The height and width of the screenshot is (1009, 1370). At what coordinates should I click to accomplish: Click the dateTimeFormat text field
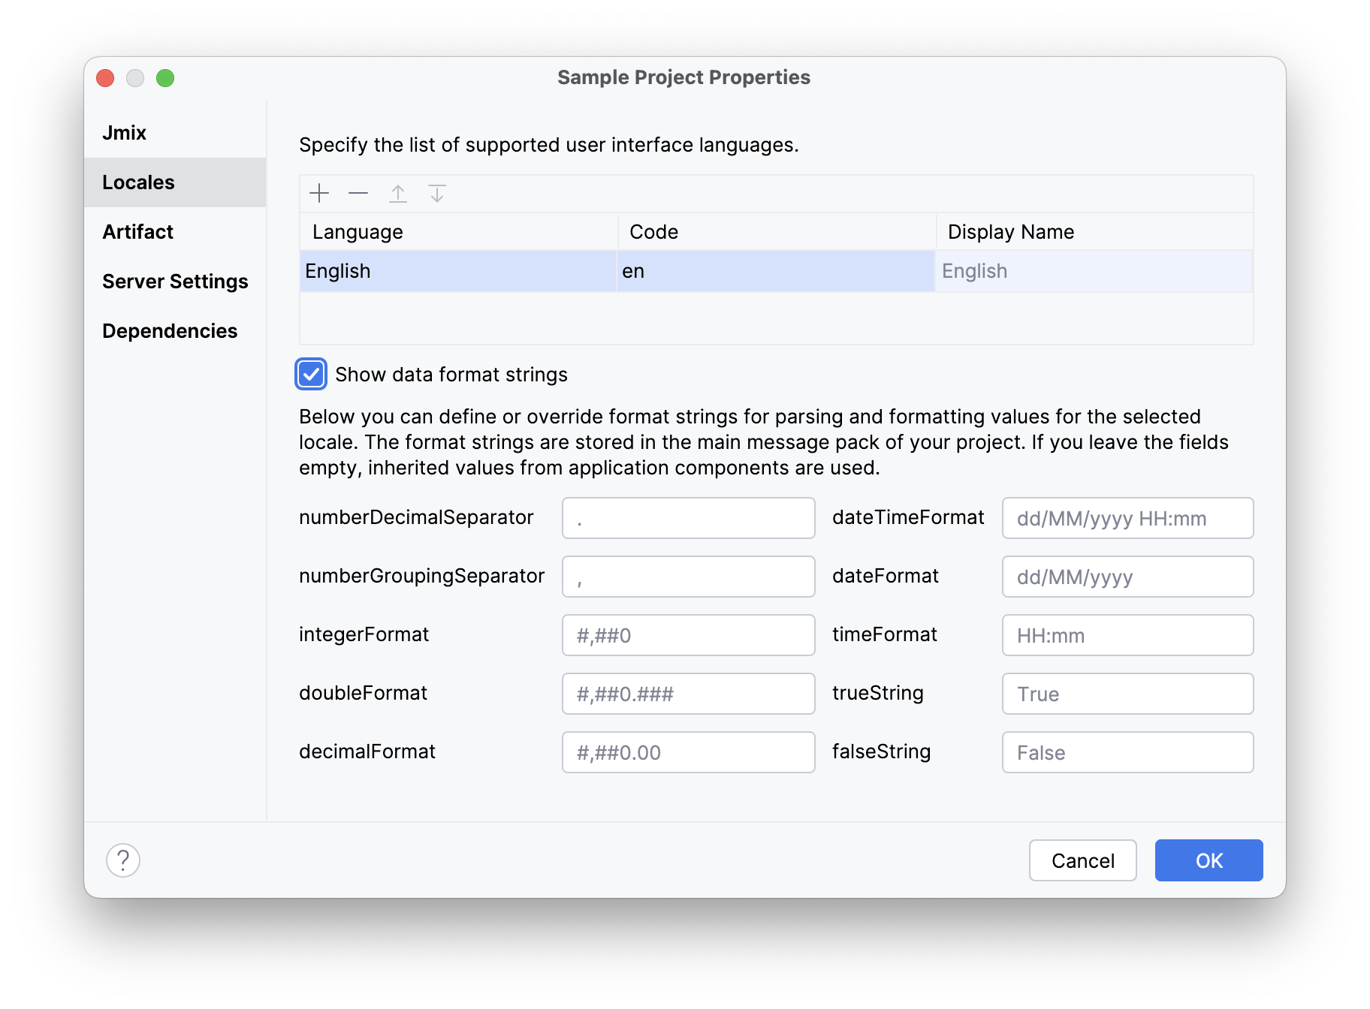click(1127, 518)
